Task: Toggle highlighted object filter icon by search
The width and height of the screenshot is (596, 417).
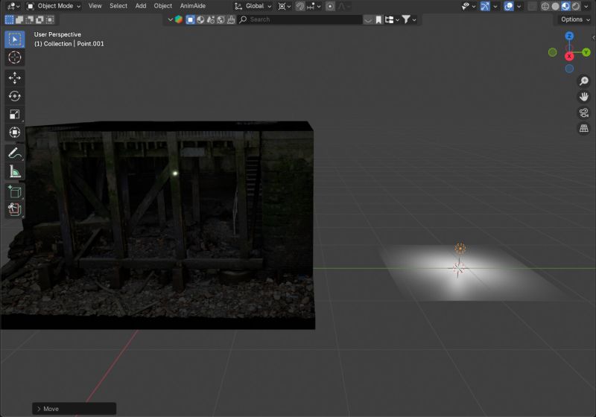Action: [x=191, y=19]
